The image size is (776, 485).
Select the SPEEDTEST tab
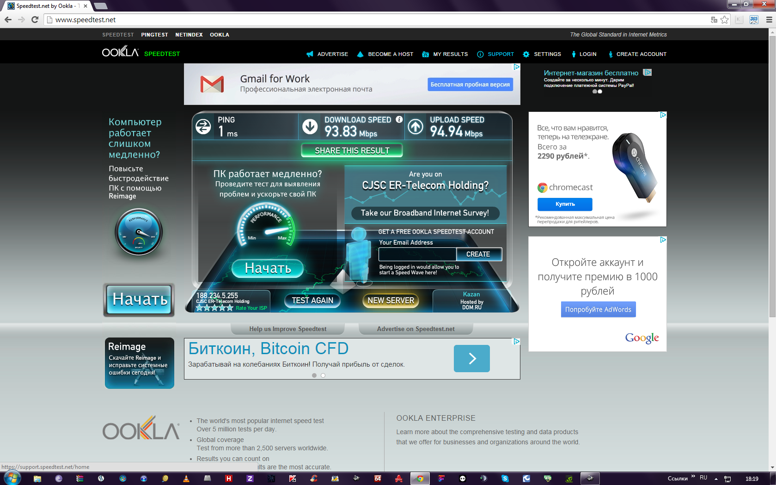tap(118, 35)
